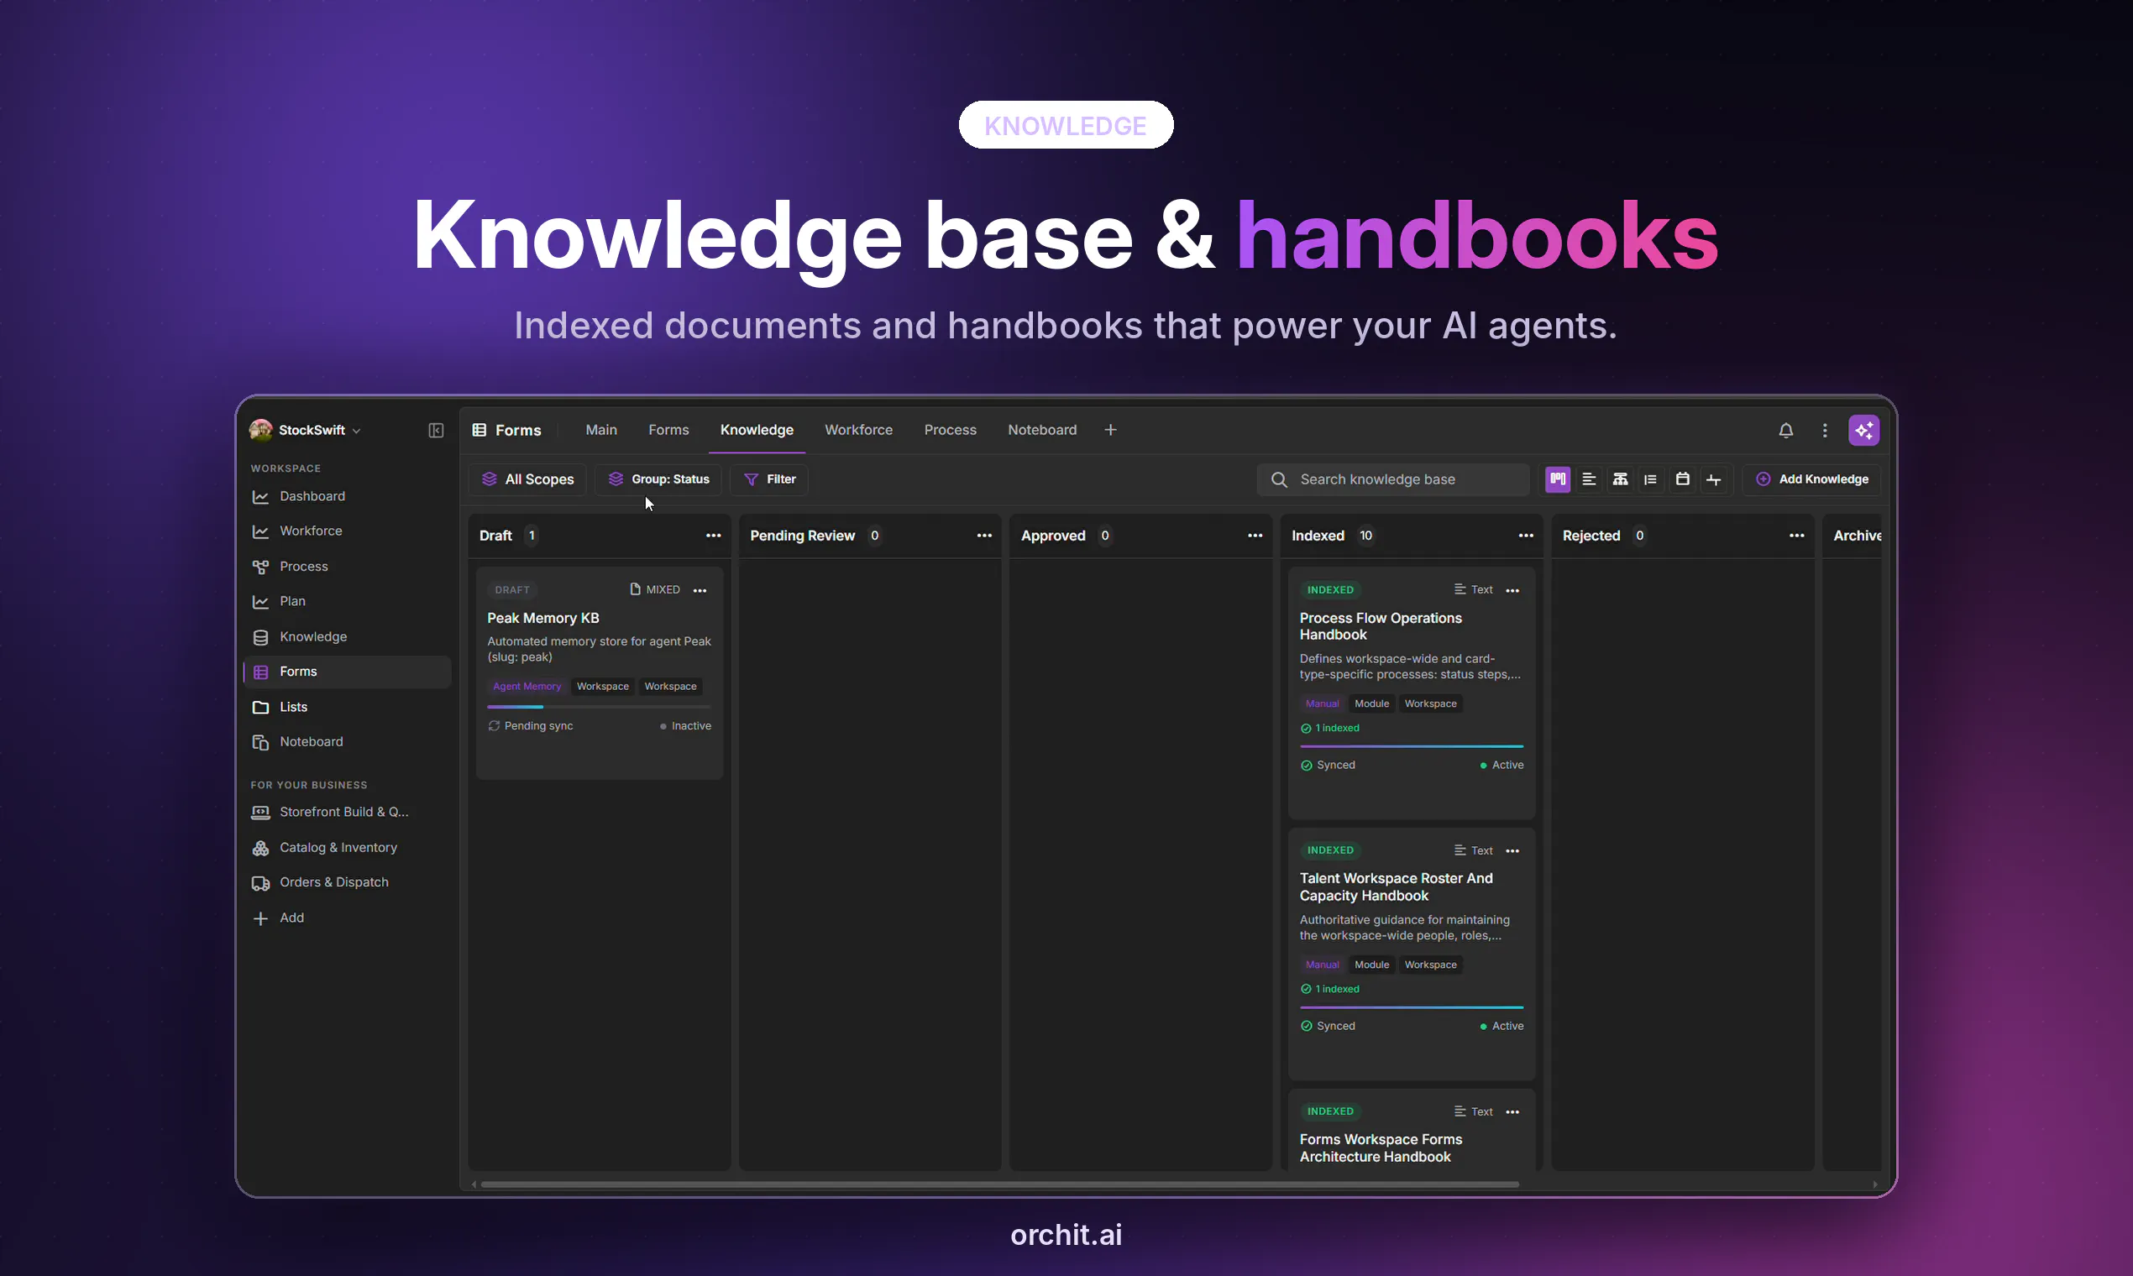Open the Draft column options menu
Image resolution: width=2133 pixels, height=1276 pixels.
713,536
